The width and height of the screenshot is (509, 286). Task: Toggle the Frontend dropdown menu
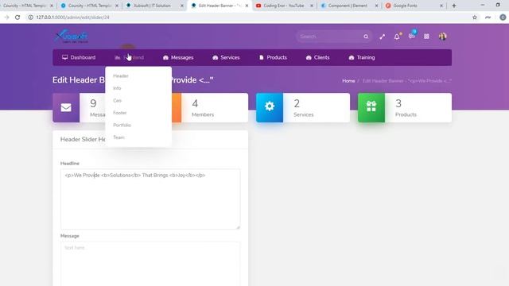pyautogui.click(x=129, y=57)
